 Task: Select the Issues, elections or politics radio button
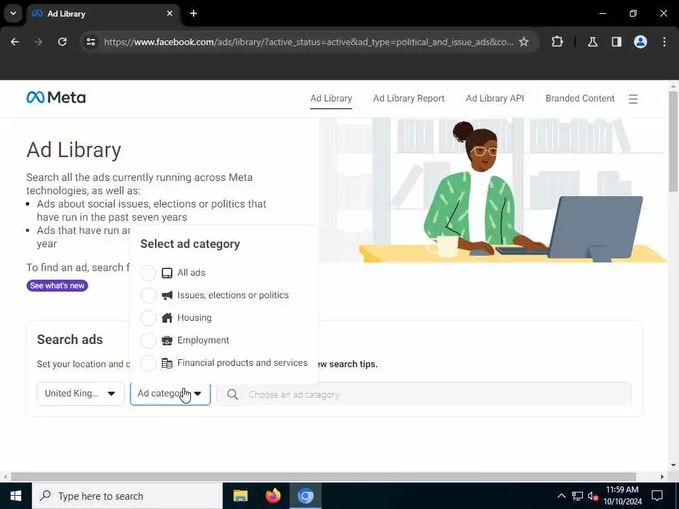[x=148, y=295]
